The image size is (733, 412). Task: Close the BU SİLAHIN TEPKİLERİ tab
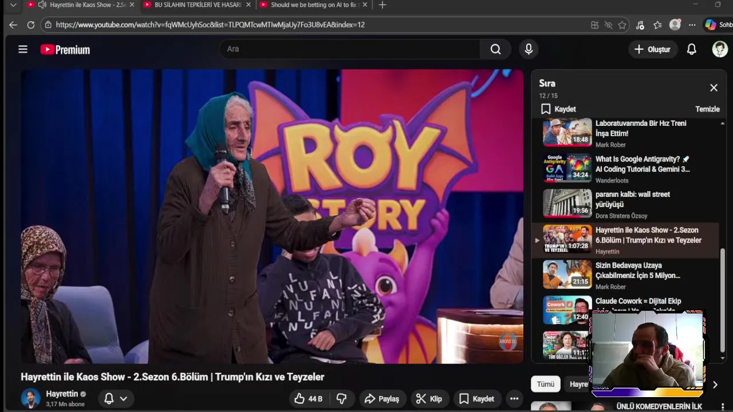click(249, 5)
